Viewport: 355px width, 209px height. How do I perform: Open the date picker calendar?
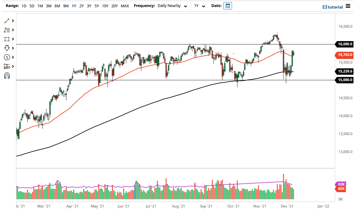coord(228,6)
